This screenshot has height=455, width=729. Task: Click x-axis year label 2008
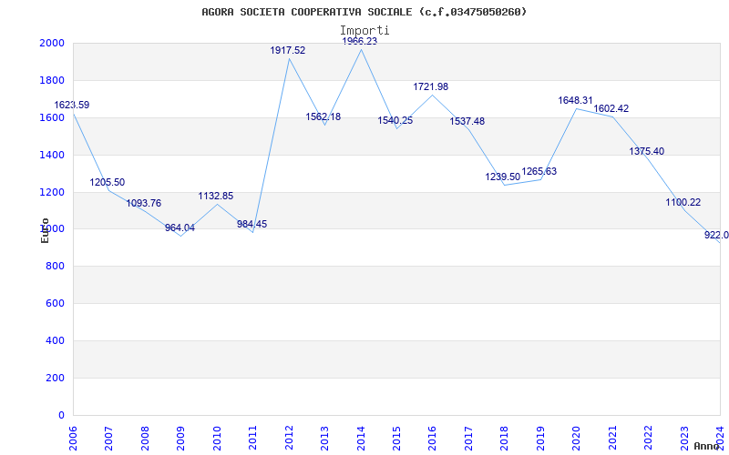coord(145,439)
